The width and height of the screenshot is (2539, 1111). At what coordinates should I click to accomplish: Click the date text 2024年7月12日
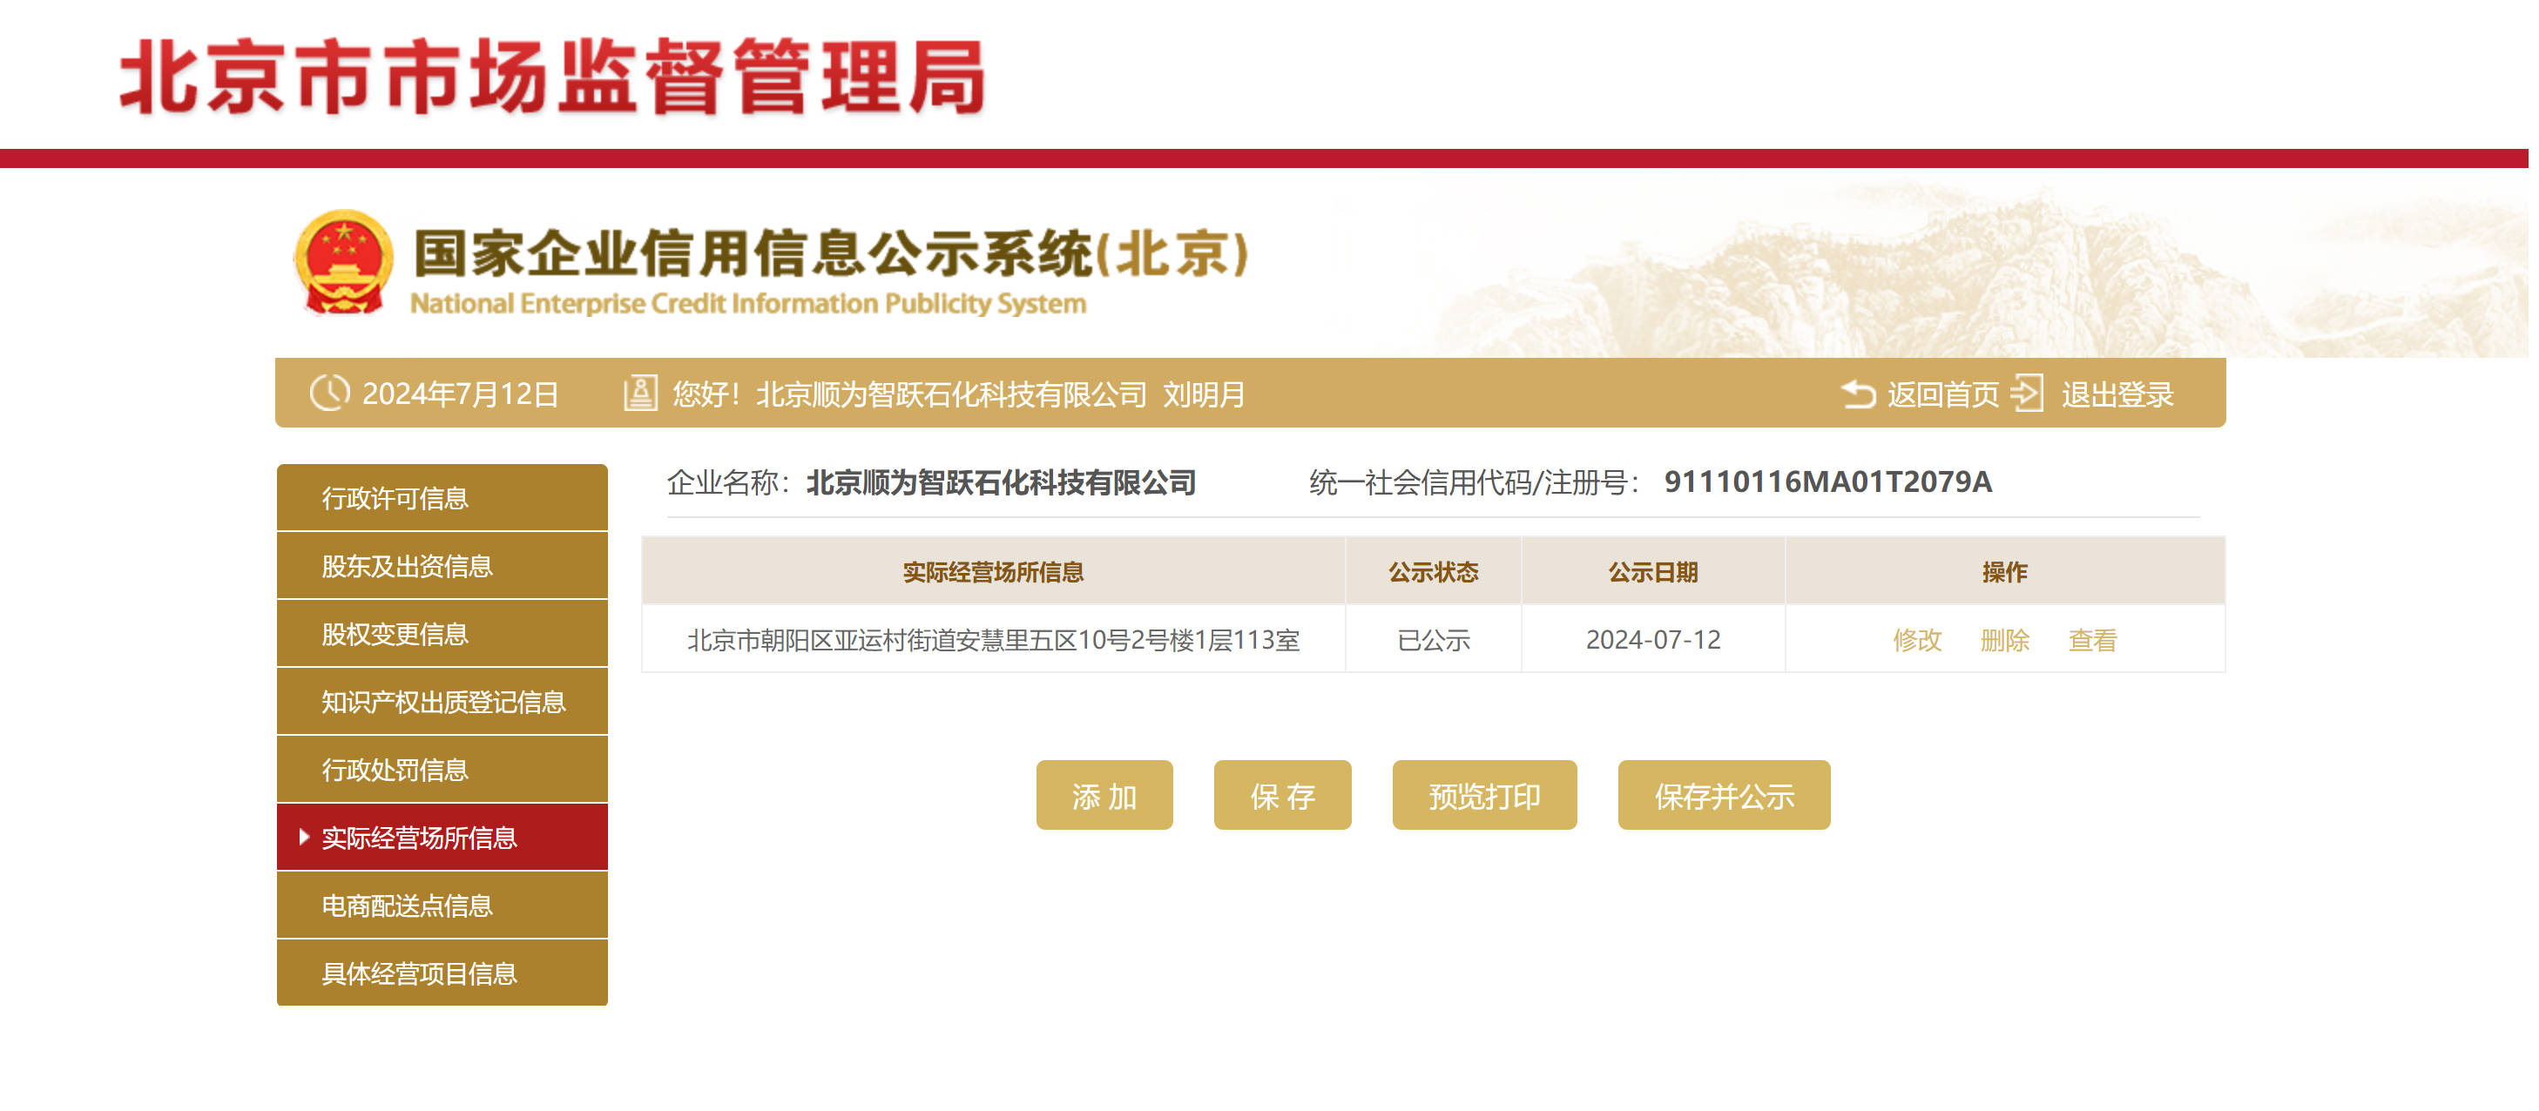click(x=460, y=394)
